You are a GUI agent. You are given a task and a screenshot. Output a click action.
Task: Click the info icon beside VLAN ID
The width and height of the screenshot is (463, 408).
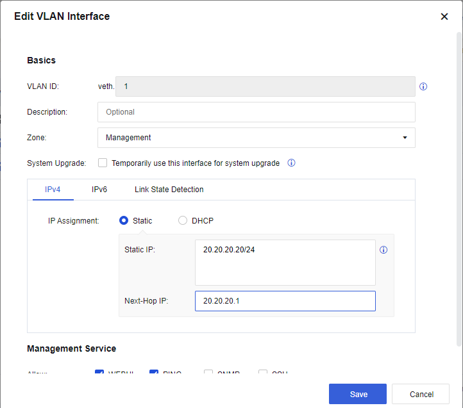pos(423,86)
